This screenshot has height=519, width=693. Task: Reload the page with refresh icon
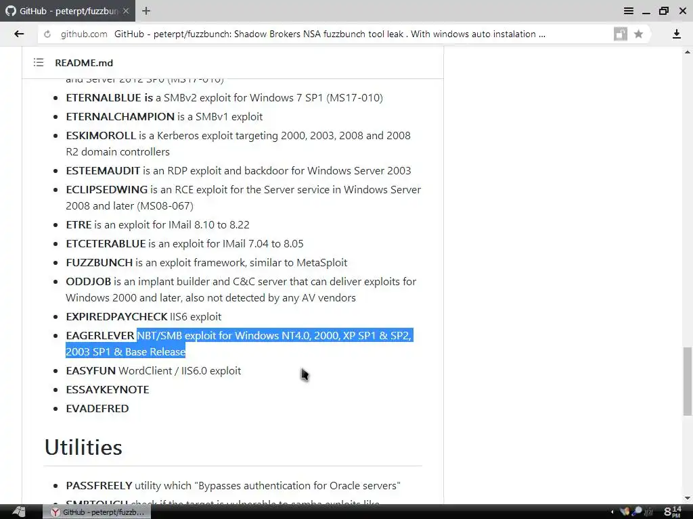(x=47, y=34)
